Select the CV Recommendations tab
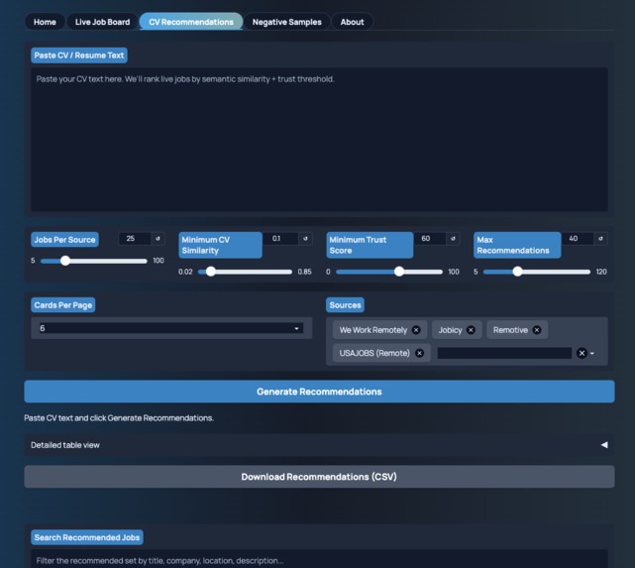 click(x=191, y=22)
